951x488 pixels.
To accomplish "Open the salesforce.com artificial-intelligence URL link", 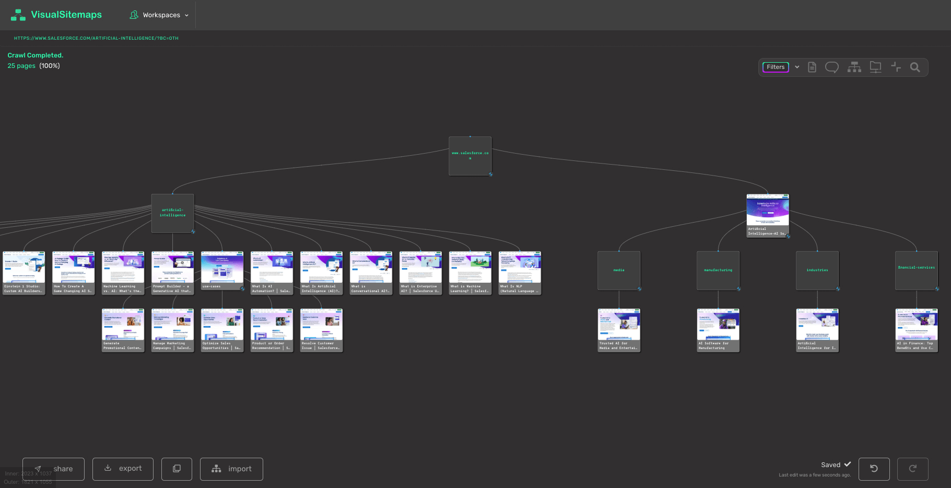I will pos(96,38).
